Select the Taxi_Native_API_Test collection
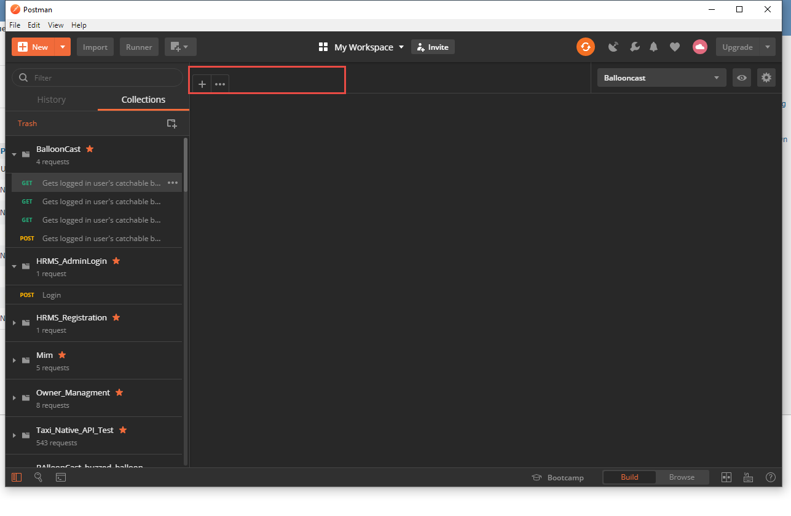The height and width of the screenshot is (516, 791). (94, 435)
